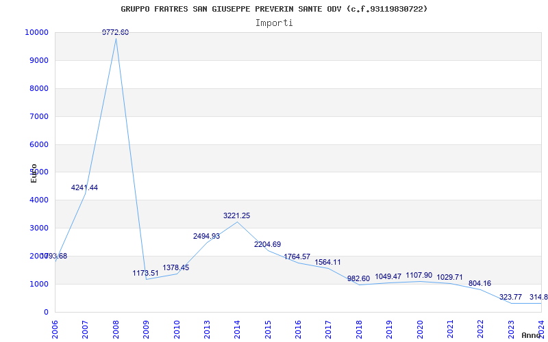
Task: Select the x-axis year 2018
Action: [x=359, y=330]
